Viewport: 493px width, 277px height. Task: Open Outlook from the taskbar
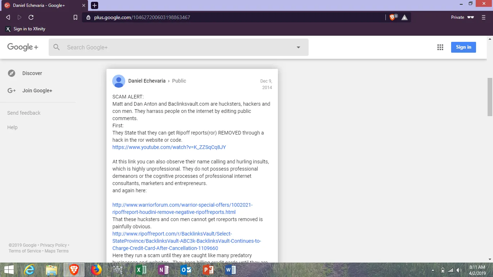(x=186, y=270)
